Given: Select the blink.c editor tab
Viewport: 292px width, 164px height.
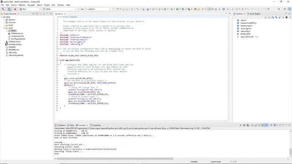Looking at the screenshot, I should pyautogui.click(x=60, y=14).
